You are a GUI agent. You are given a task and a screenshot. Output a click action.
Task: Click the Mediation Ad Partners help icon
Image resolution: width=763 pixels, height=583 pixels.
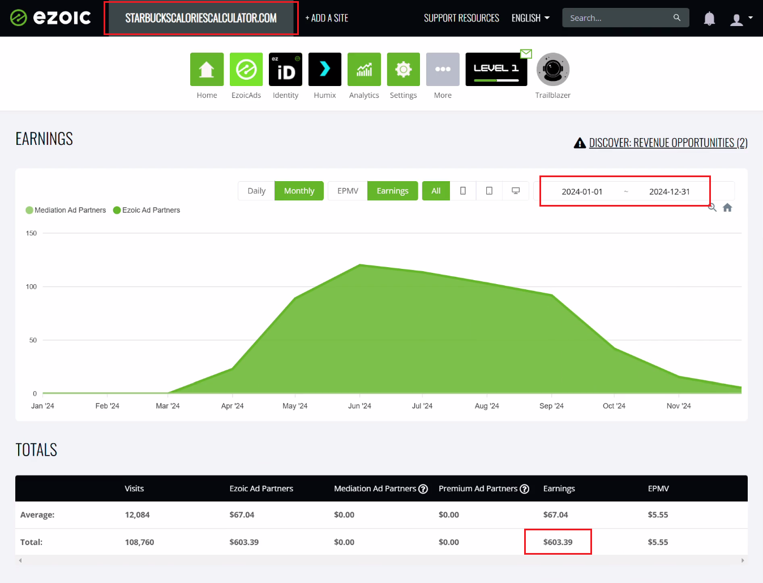[x=423, y=489]
